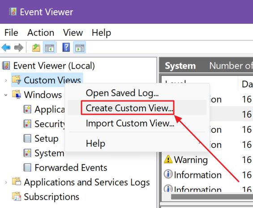Click the horizontal scrollbar under the event list
253x208 pixels.
212,197
